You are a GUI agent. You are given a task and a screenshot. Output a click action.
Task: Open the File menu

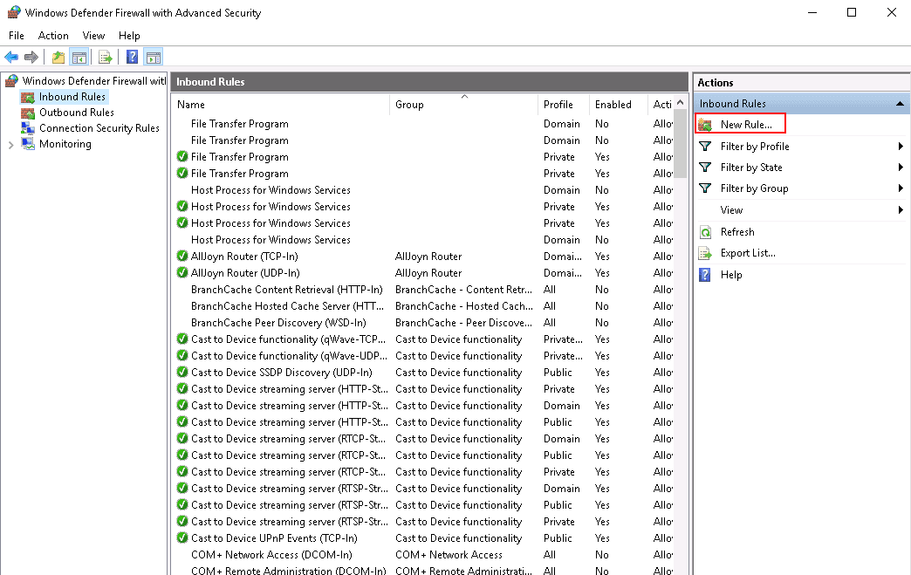[17, 36]
